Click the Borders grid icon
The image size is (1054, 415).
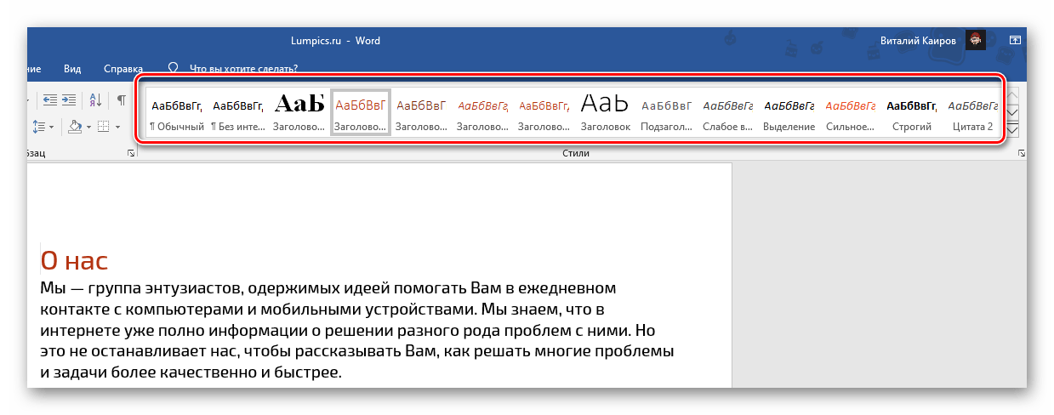click(x=102, y=127)
